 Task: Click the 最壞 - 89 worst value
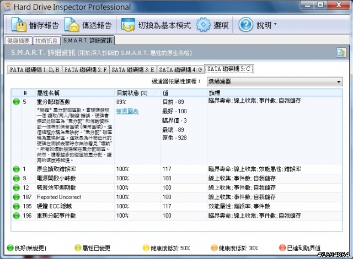[x=173, y=130]
